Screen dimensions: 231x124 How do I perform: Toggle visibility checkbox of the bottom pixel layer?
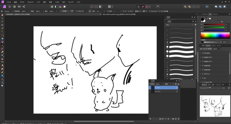point(177,92)
